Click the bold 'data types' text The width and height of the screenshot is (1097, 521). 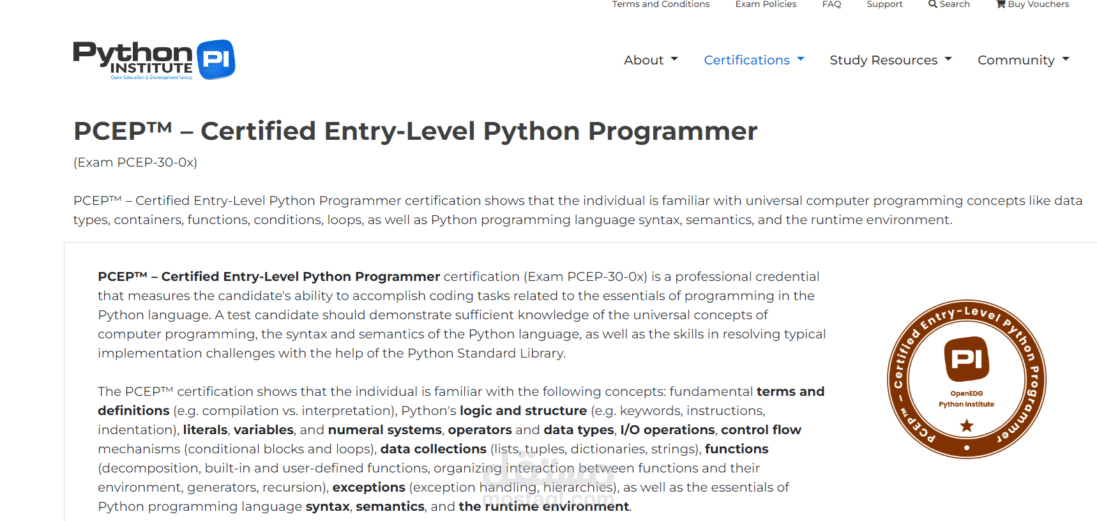point(579,430)
